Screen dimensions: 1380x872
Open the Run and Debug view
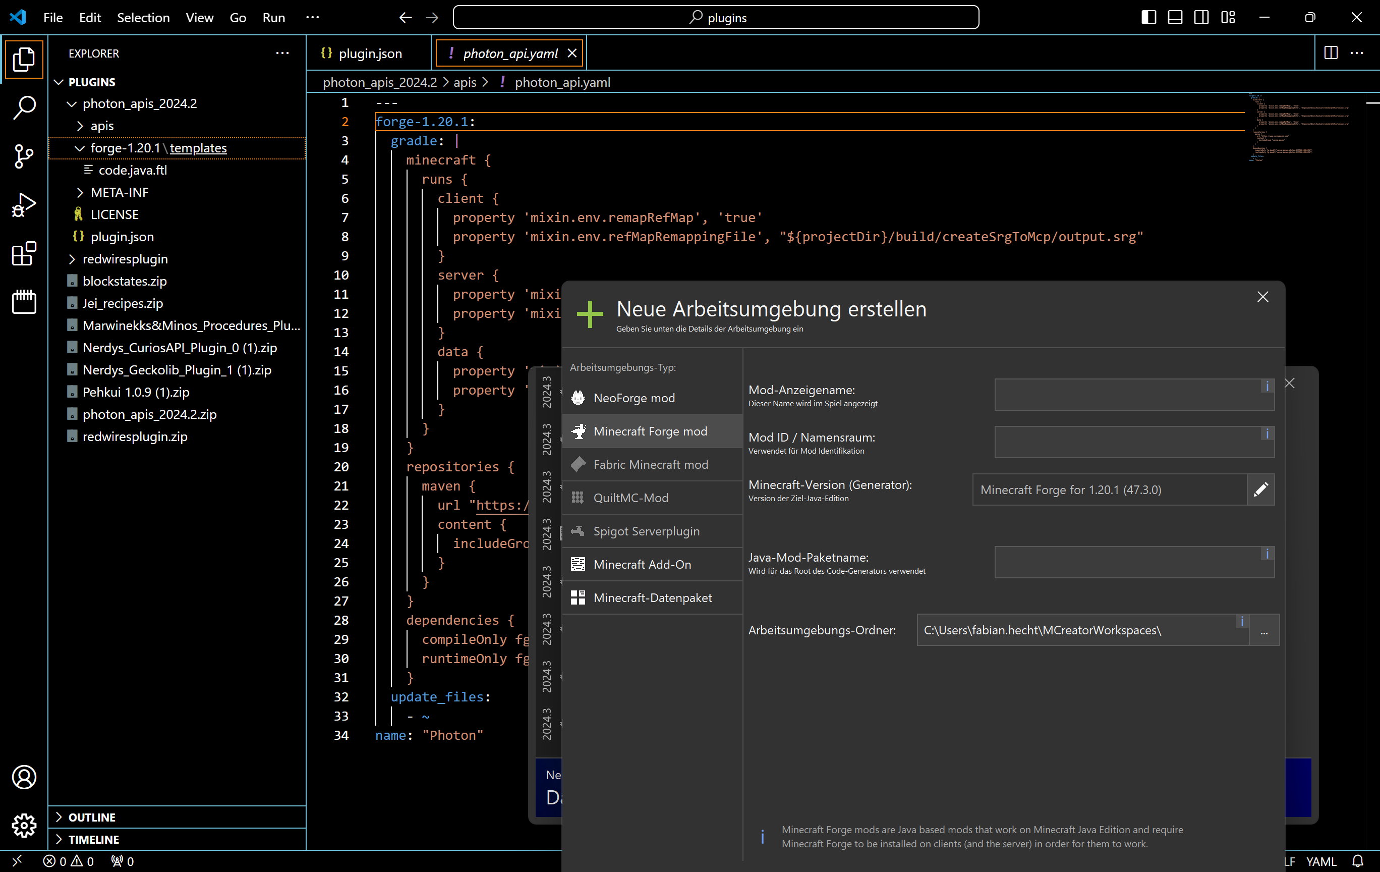[24, 205]
